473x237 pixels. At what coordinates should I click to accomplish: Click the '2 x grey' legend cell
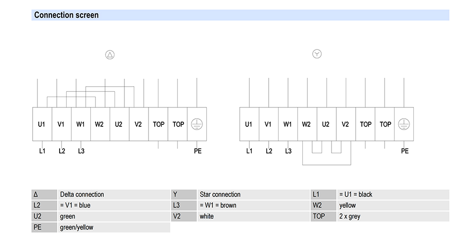click(350, 217)
